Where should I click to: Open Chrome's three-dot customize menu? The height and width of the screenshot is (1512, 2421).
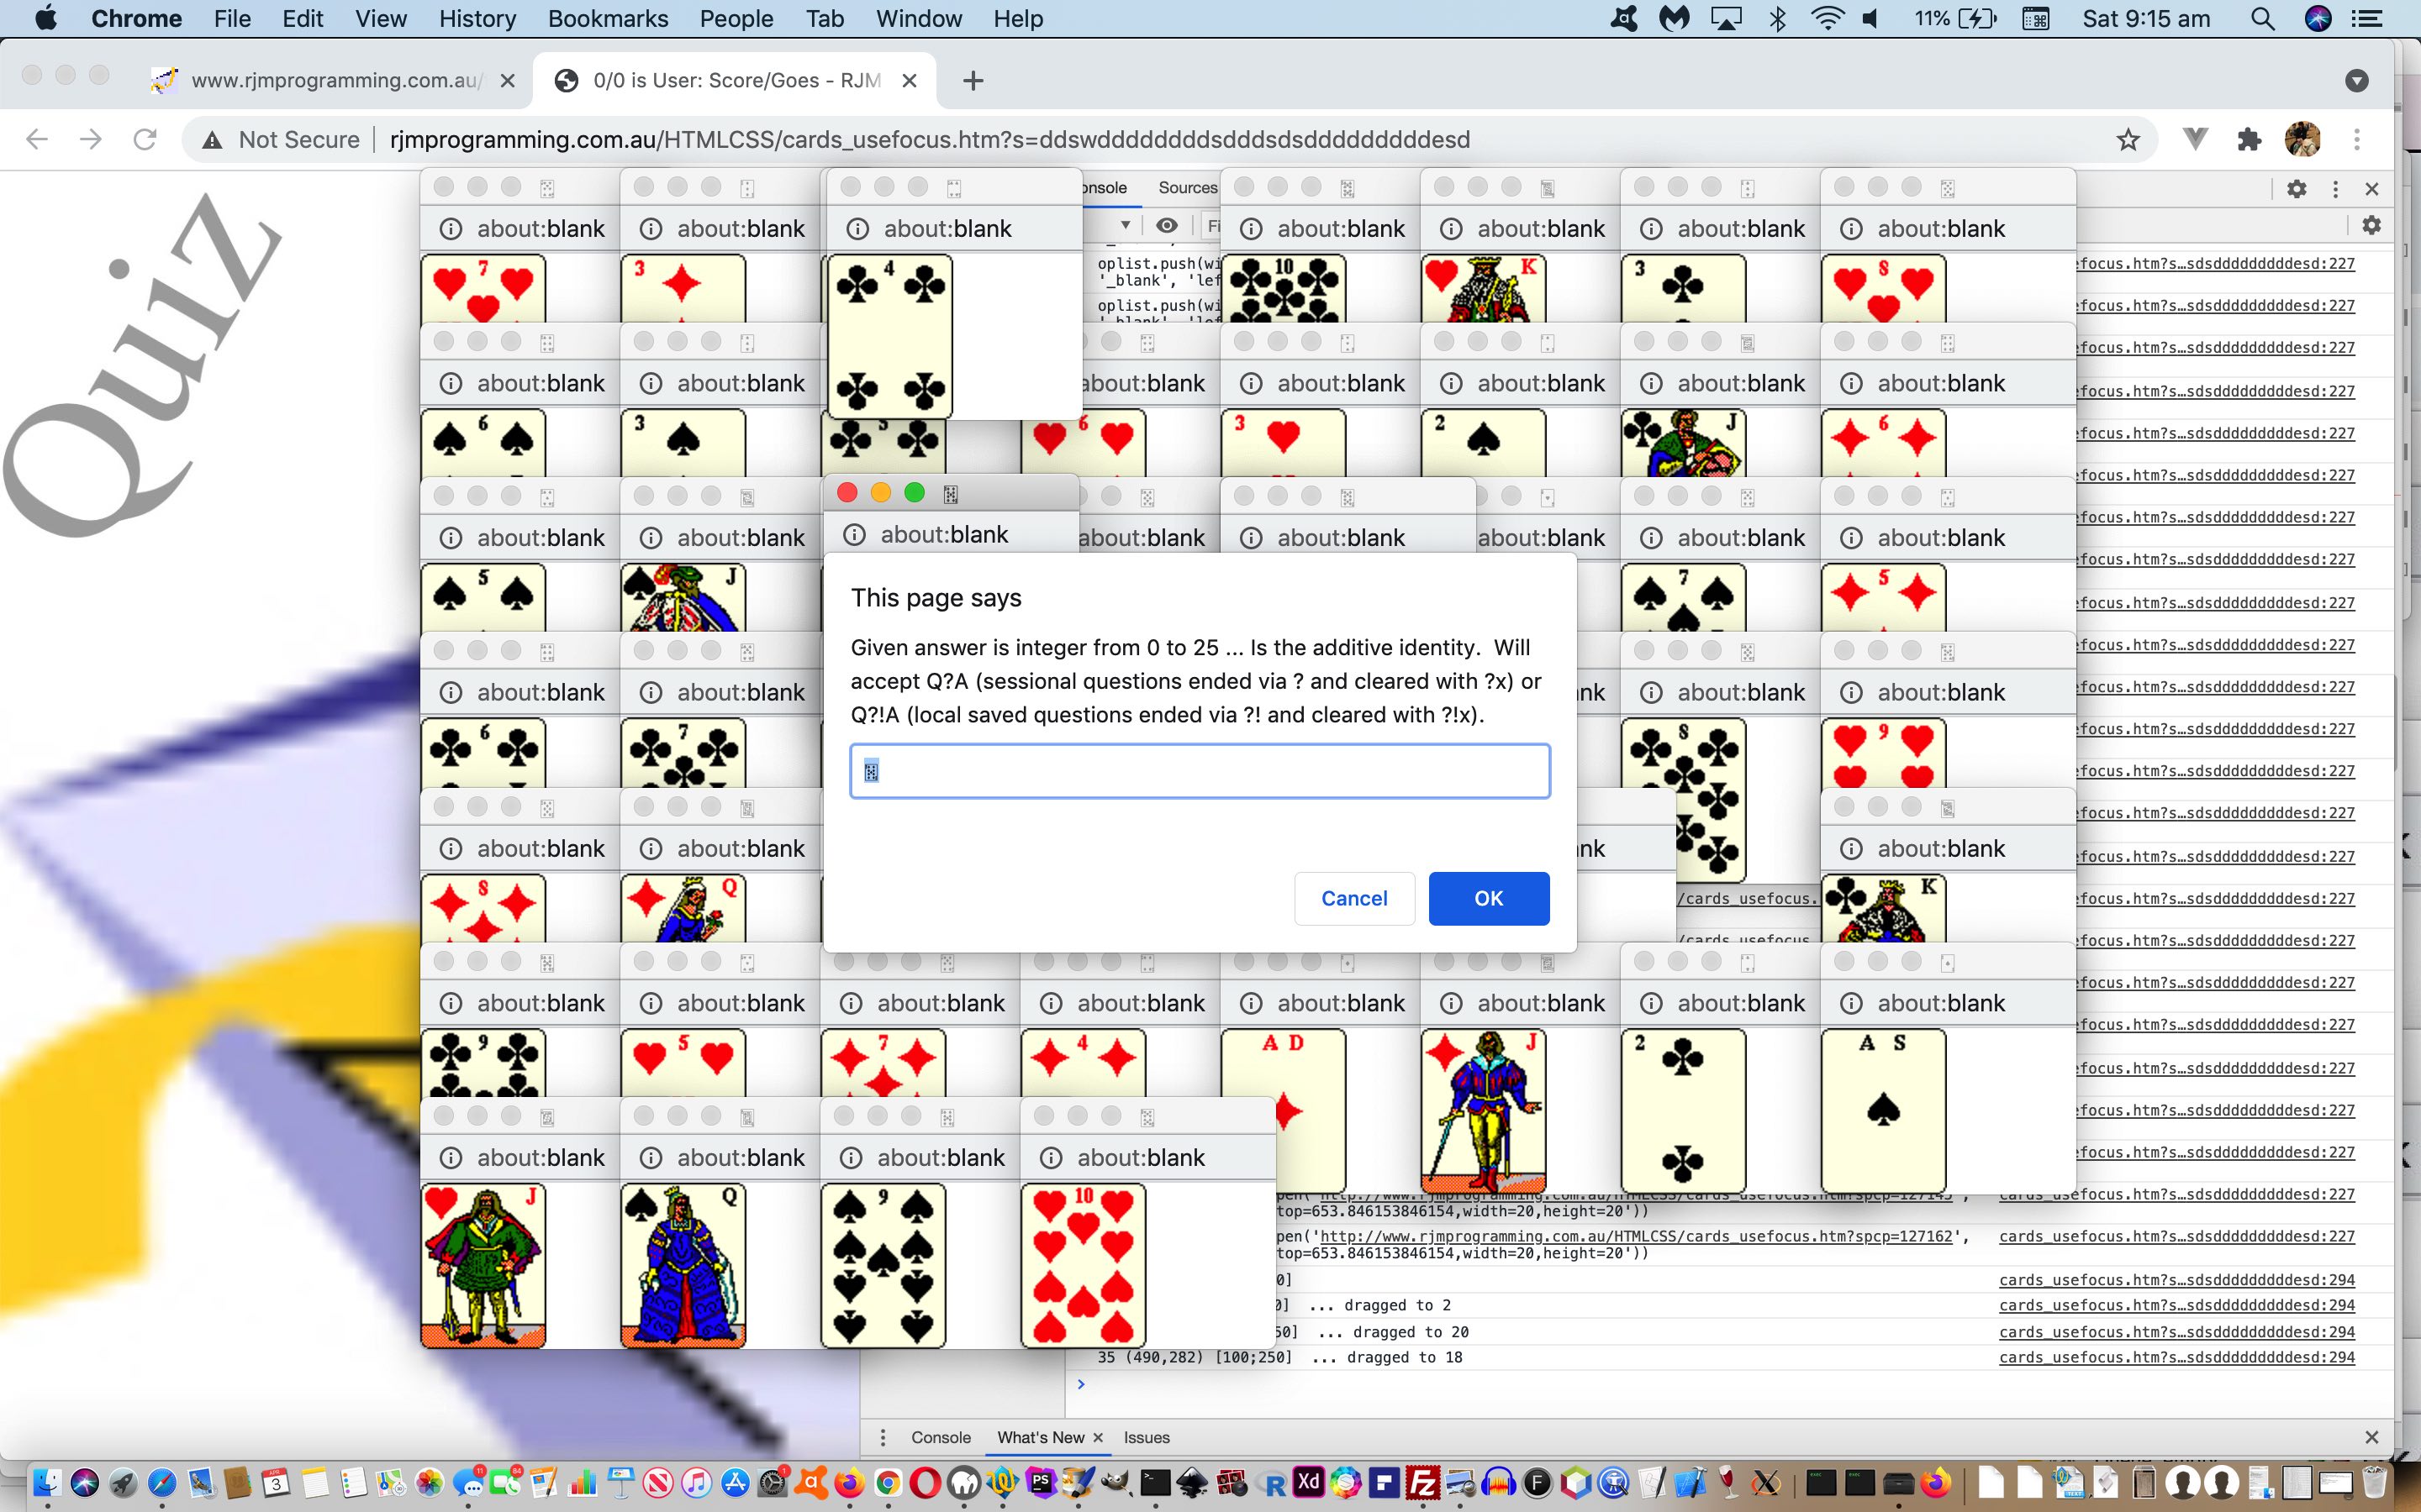[x=2357, y=139]
